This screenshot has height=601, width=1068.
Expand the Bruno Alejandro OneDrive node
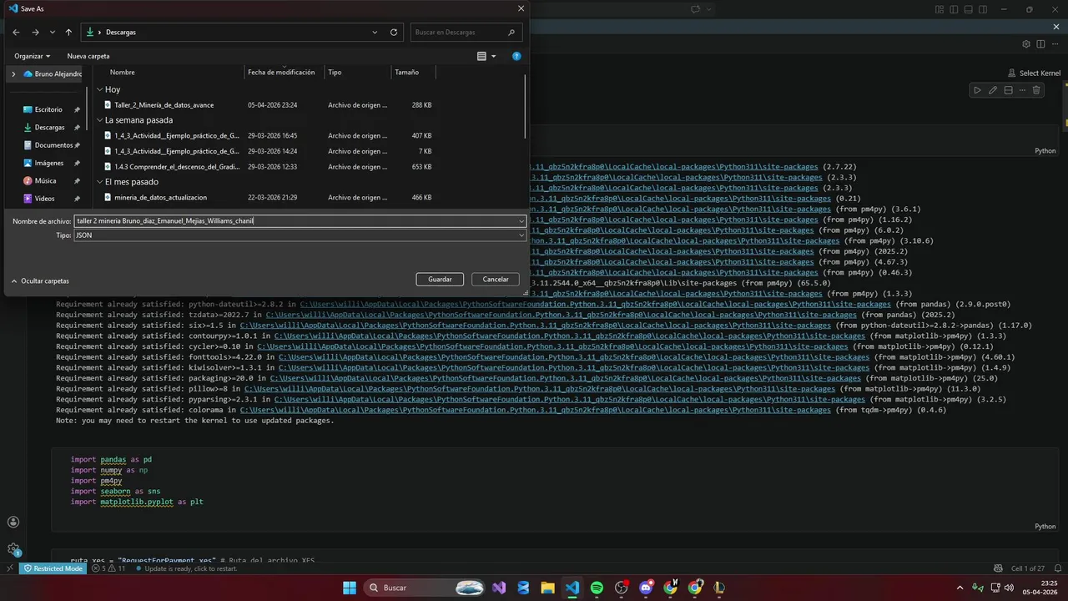(x=13, y=73)
